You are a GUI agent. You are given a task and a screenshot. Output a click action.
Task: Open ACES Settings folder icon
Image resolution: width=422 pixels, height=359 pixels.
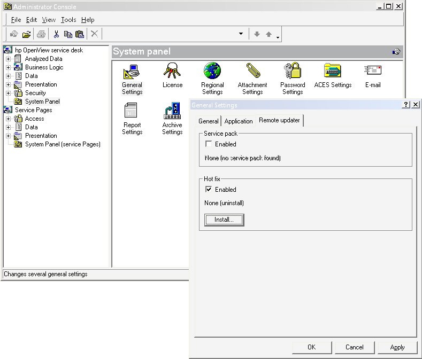point(333,71)
